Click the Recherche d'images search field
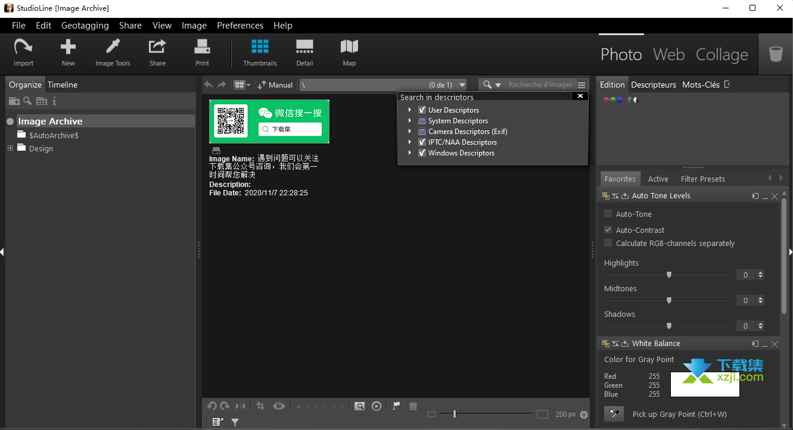793x430 pixels. click(540, 85)
